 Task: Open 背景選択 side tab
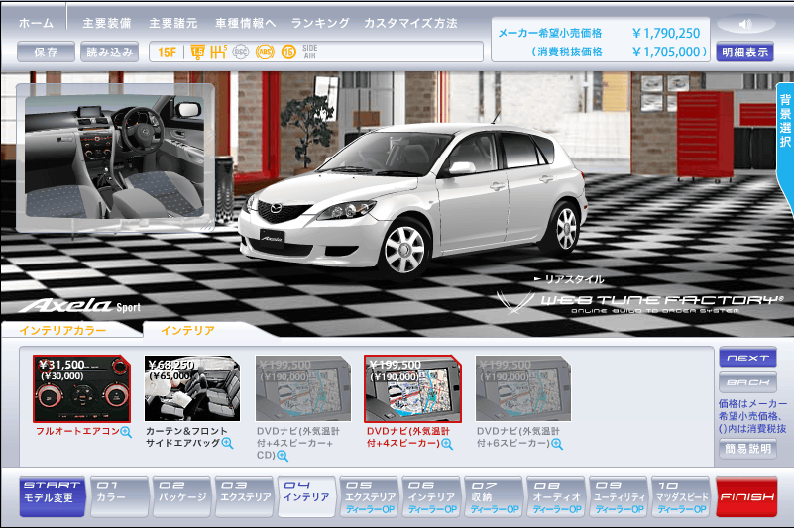(785, 122)
